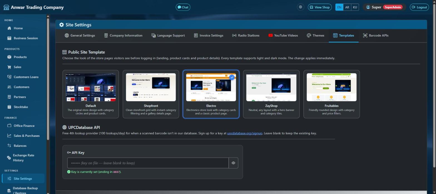Show the API key with eye icon
436x194 pixels.
tap(233, 163)
